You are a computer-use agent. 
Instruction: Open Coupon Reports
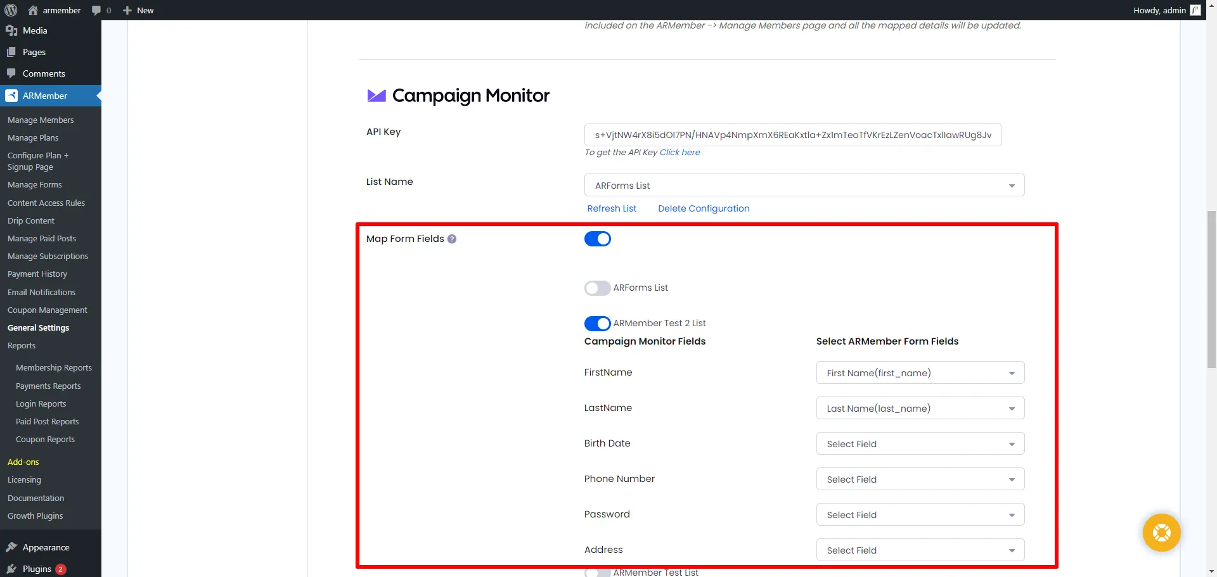click(x=45, y=439)
